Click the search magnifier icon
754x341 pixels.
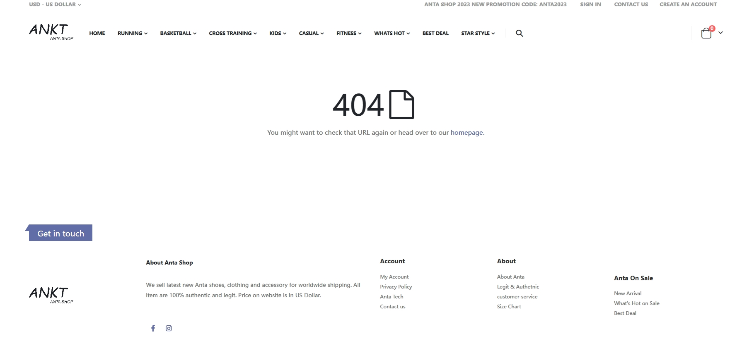tap(519, 33)
